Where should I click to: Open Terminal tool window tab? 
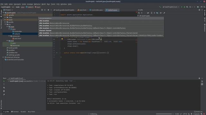15,111
